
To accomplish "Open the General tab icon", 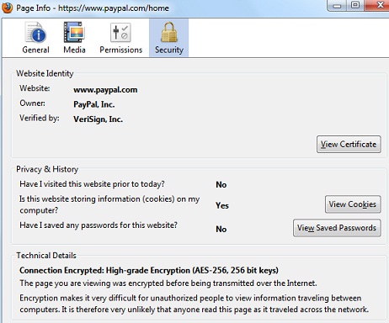I will (35, 32).
